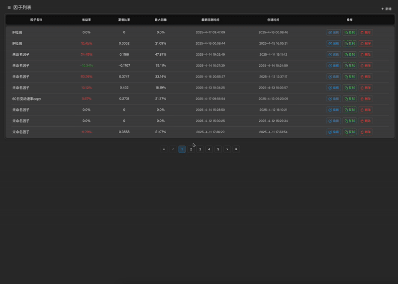Edit the factor with Sharpe ratio 0.432
Screen dimensions: 398x284
coord(333,88)
